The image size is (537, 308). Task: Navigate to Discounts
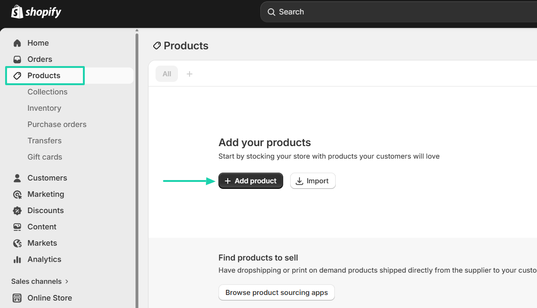46,210
